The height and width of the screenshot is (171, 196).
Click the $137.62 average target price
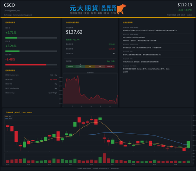click(x=74, y=32)
